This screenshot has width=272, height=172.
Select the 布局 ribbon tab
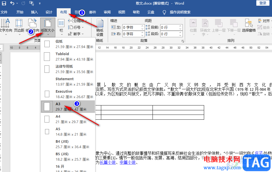click(64, 12)
